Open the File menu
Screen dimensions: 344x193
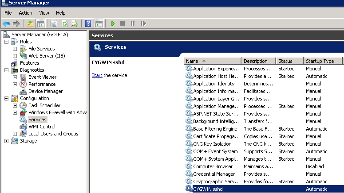pos(8,13)
